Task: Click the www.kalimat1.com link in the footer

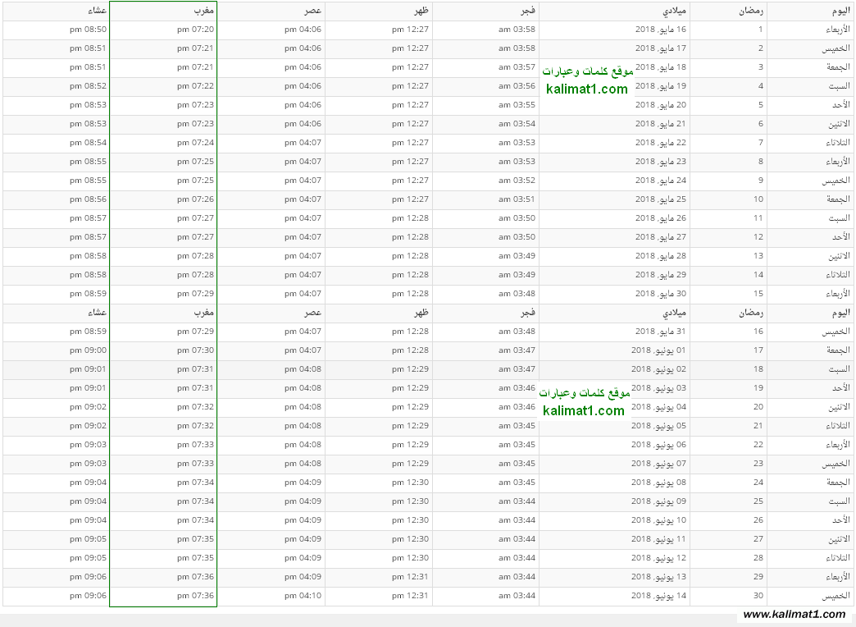Action: 793,615
